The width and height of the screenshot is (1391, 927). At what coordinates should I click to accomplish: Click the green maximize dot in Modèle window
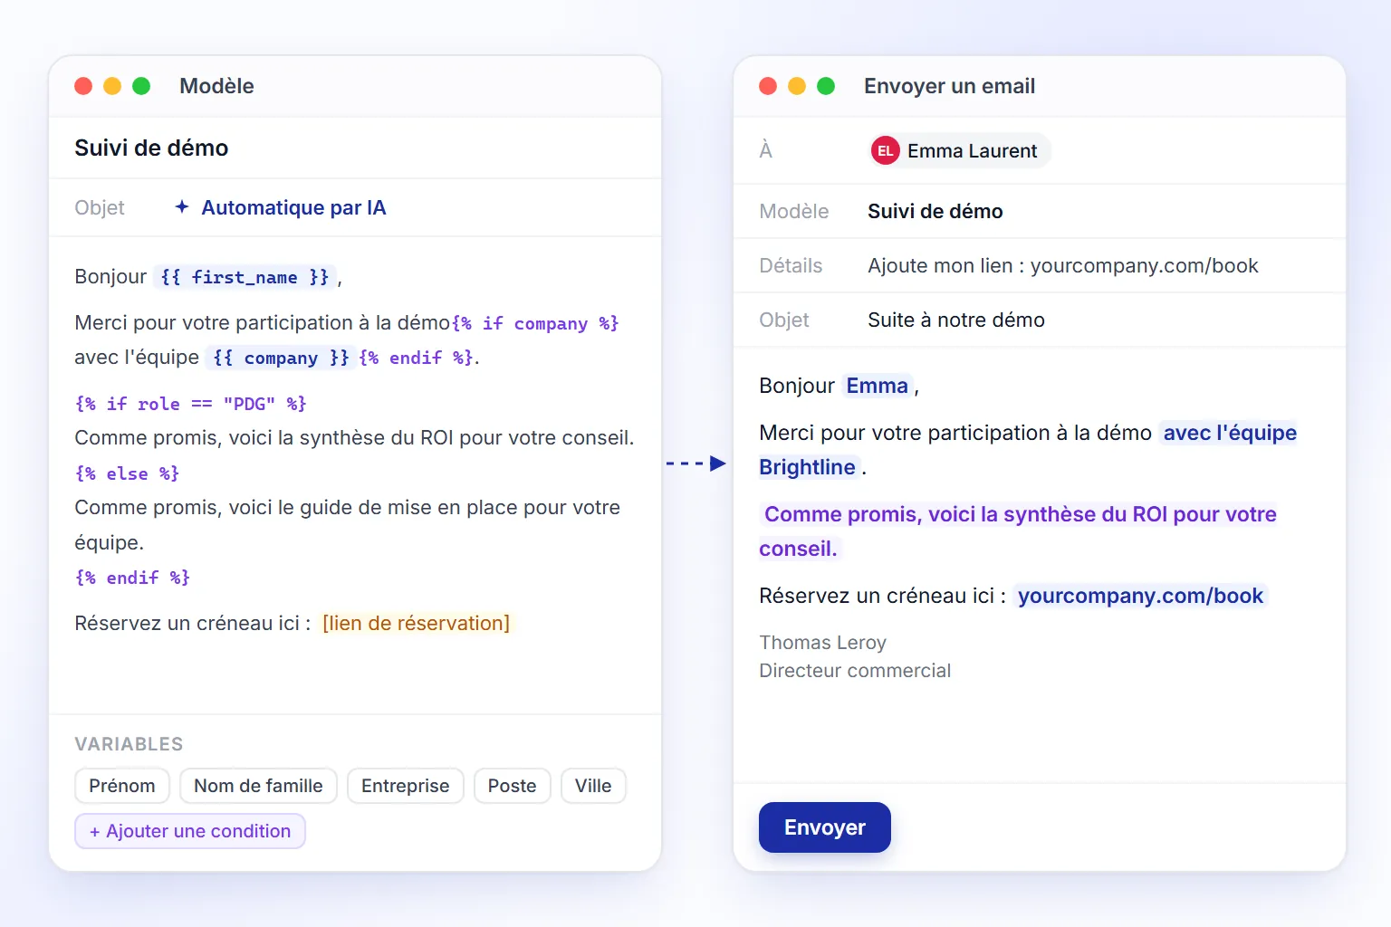141,86
